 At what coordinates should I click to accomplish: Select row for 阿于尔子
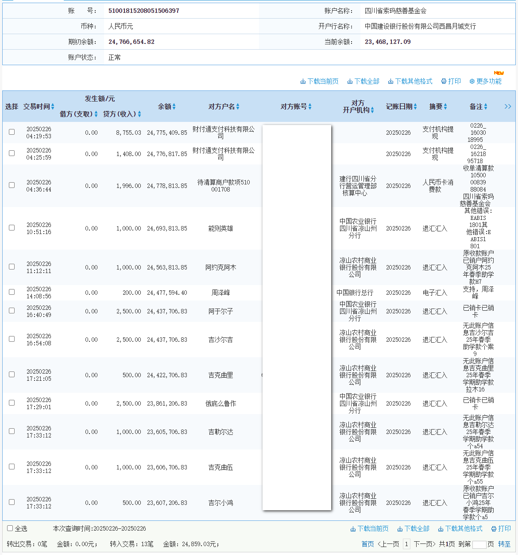[x=12, y=310]
